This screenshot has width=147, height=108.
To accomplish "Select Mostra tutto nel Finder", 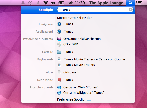I will [74, 18].
